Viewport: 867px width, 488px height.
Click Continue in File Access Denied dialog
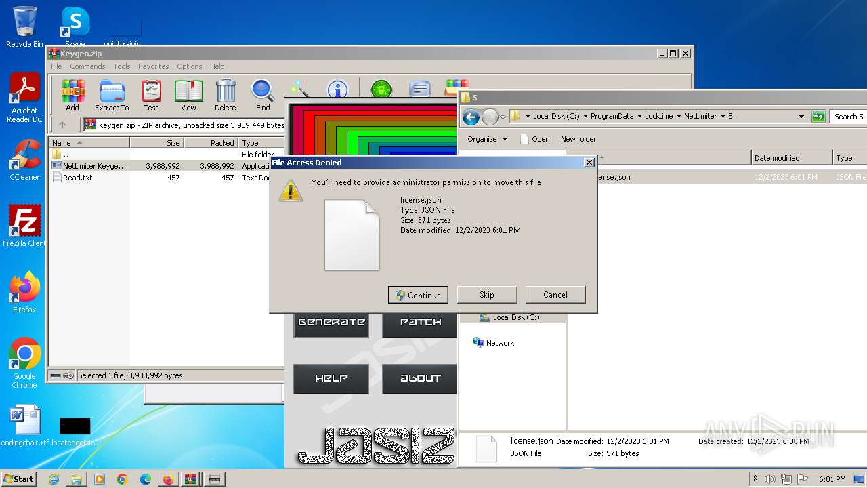tap(418, 295)
